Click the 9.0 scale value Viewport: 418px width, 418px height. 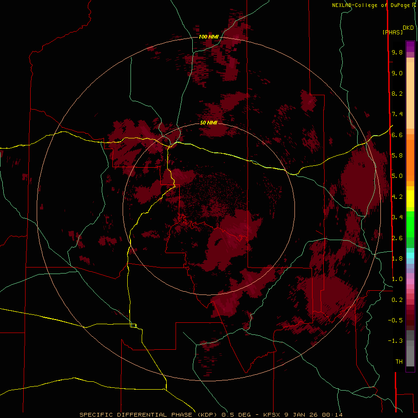pyautogui.click(x=397, y=73)
